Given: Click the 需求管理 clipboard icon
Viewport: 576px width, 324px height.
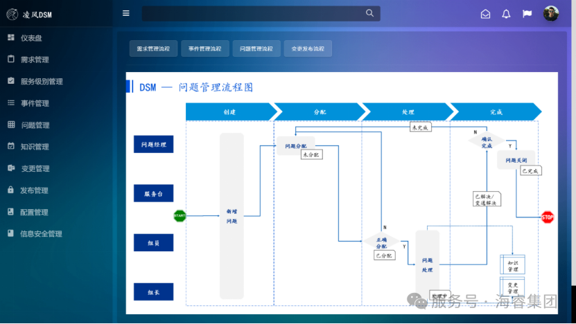Looking at the screenshot, I should click(x=11, y=59).
